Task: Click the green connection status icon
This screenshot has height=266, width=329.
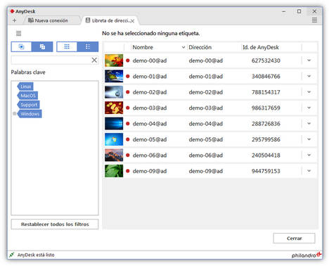Action: point(12,255)
